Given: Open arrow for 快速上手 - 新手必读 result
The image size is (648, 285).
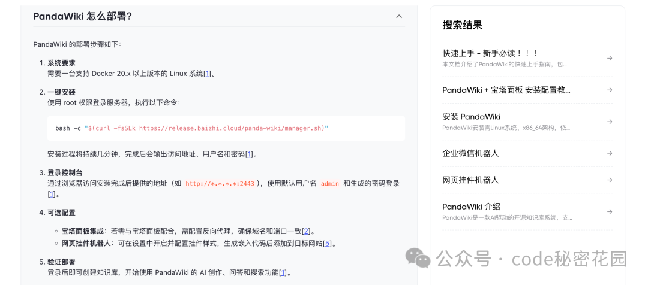Looking at the screenshot, I should [x=610, y=58].
